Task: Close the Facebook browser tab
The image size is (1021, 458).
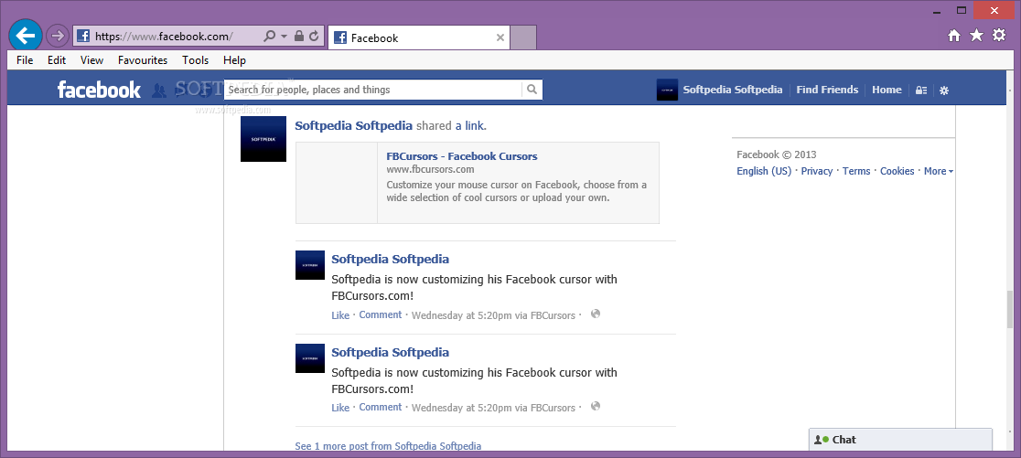Action: pyautogui.click(x=500, y=37)
